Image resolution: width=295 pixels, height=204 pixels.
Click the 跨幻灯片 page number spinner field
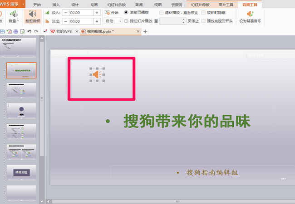(173, 21)
